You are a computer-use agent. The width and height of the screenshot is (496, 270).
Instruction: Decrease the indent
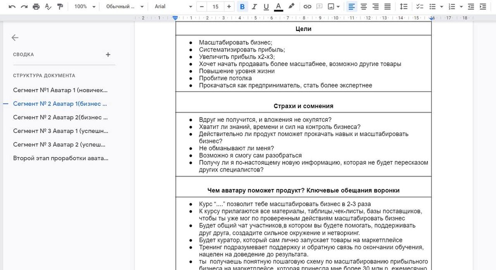(x=471, y=6)
